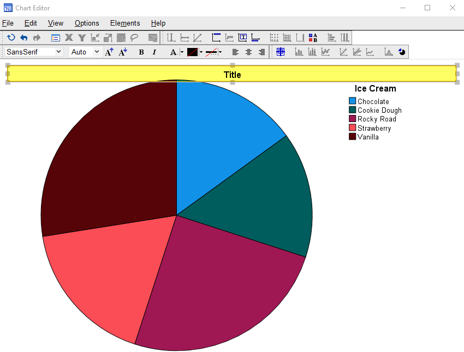This screenshot has width=464, height=352.
Task: Click the increase font size icon
Action: 109,52
